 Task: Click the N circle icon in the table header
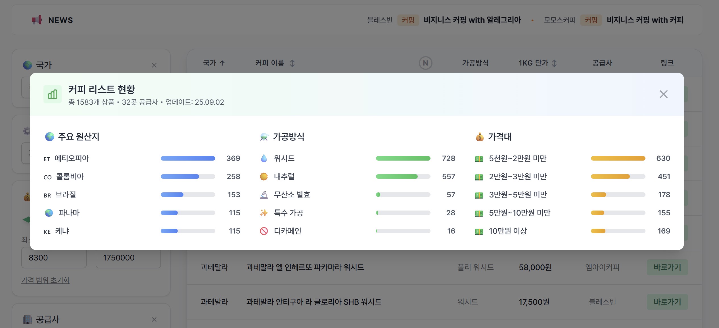click(x=425, y=63)
